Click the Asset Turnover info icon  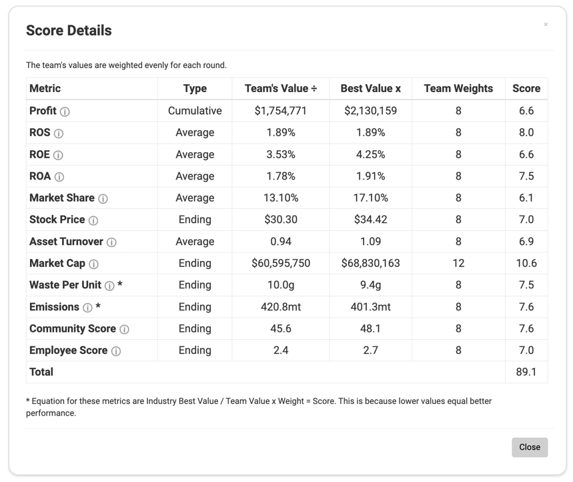[x=111, y=242]
